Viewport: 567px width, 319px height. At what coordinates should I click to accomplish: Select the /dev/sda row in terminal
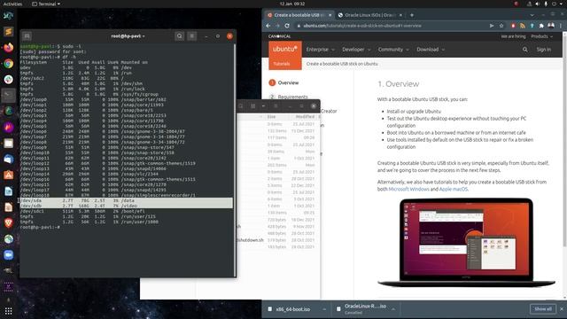[x=126, y=200]
